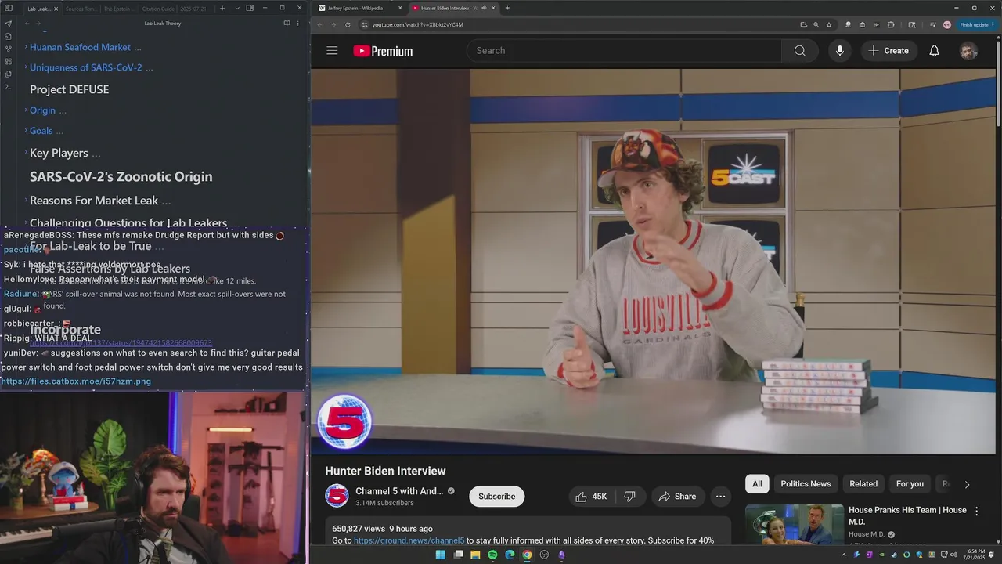
Task: Open YouTube account avatar menu
Action: pyautogui.click(x=968, y=51)
